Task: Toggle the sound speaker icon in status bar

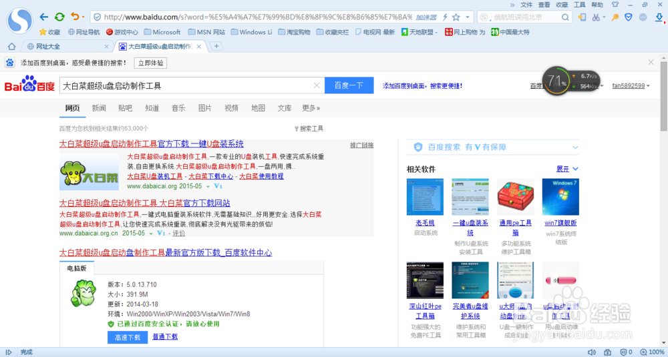Action: click(x=591, y=352)
